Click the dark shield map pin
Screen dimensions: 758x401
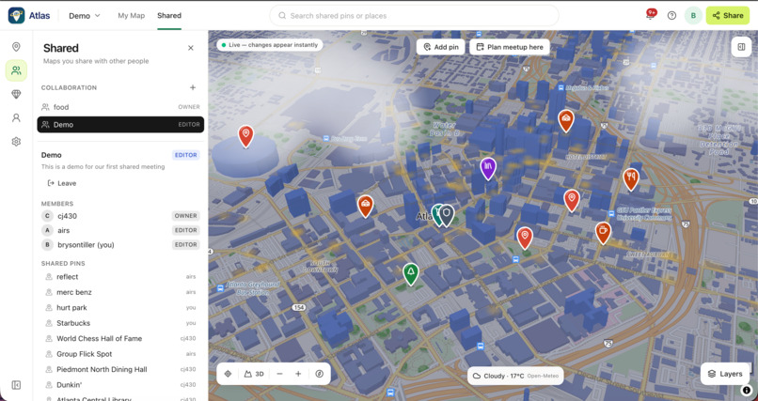(447, 214)
